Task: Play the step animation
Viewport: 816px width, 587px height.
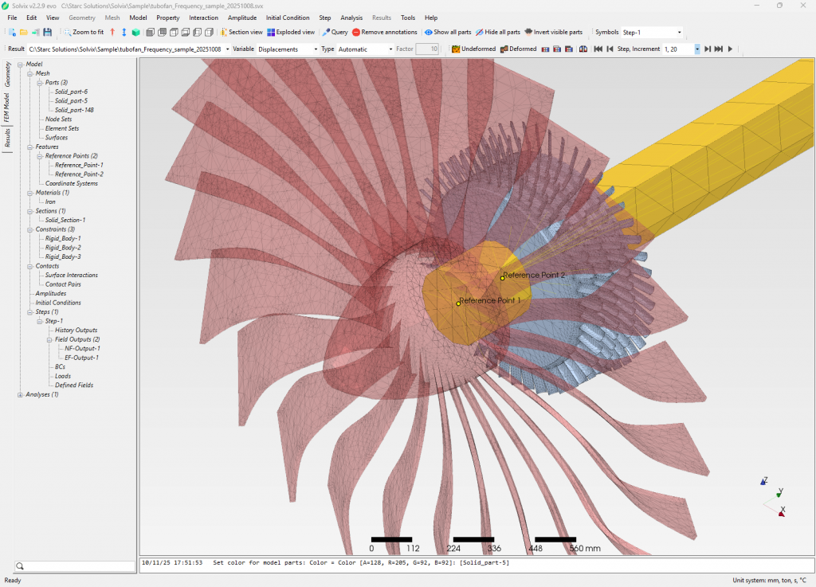Action: point(730,49)
